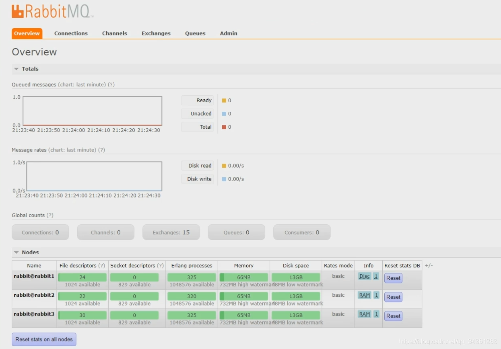Viewport: 501px width, 349px height.
Task: Click the Disc info tag for rabbit1
Action: [365, 276]
